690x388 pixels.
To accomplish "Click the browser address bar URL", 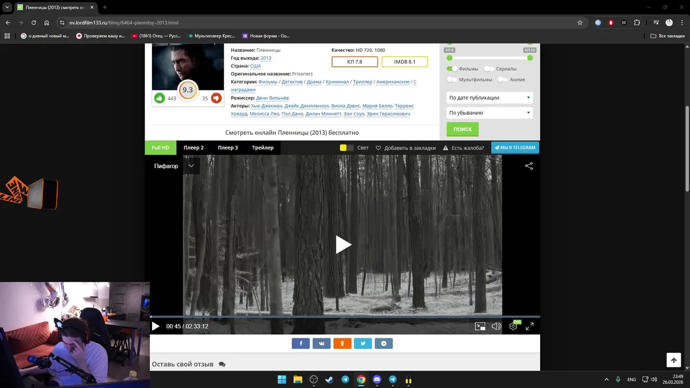I will point(123,23).
